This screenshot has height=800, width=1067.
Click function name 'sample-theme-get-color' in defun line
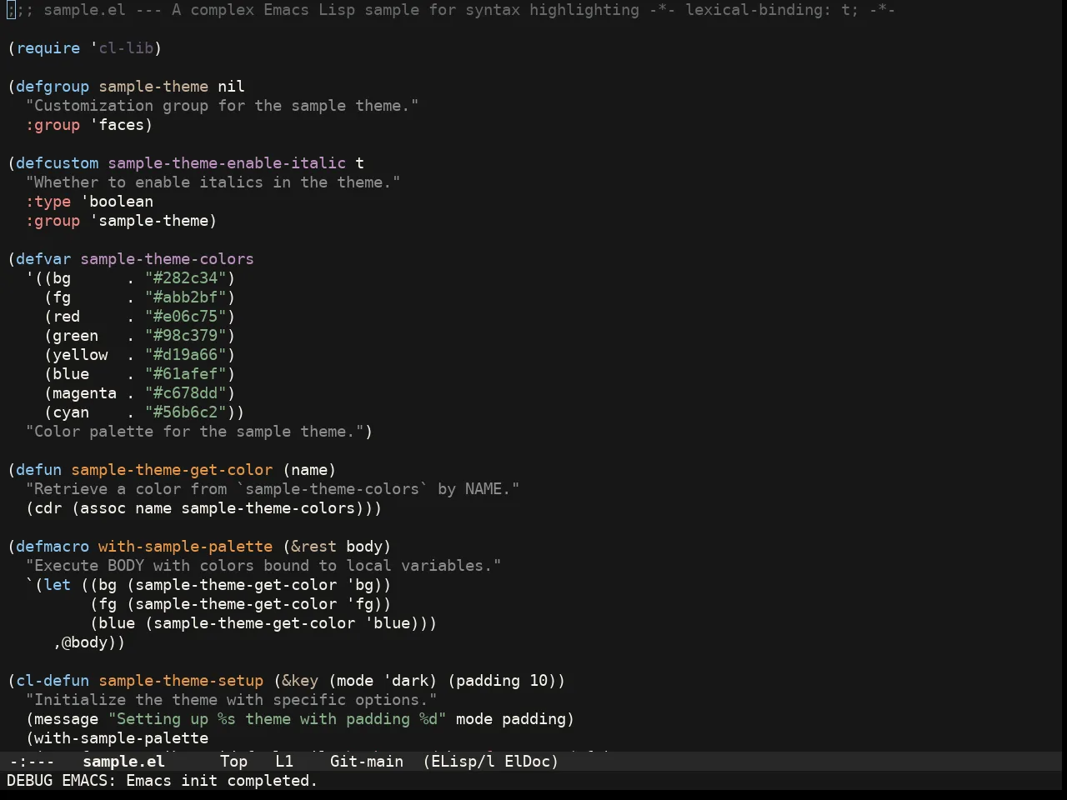click(172, 470)
